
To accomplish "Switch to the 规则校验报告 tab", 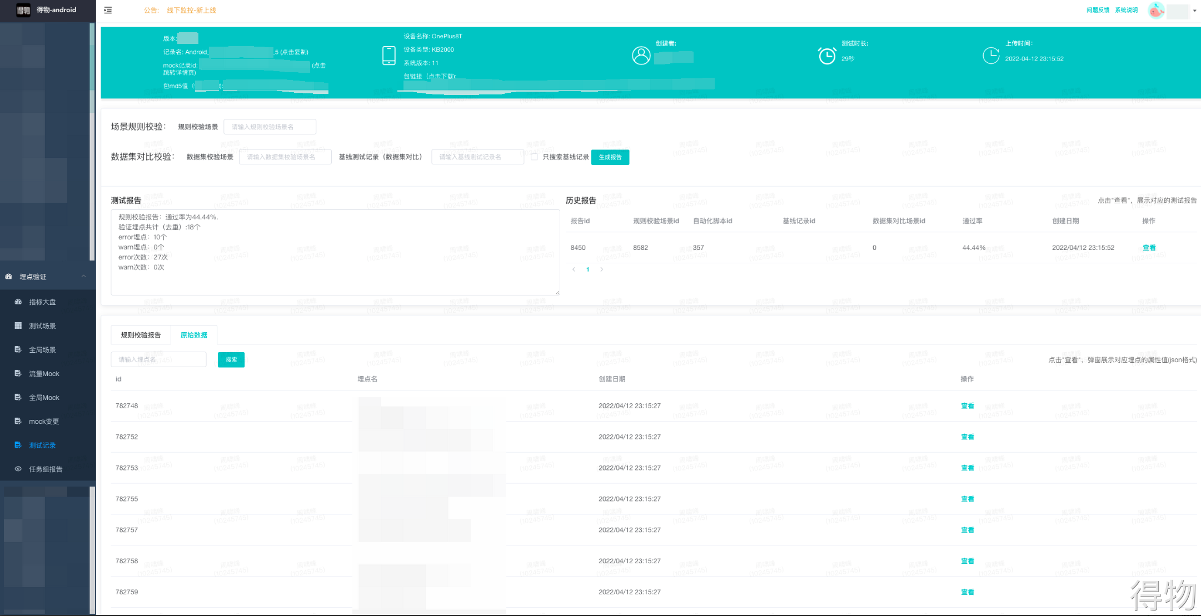I will coord(141,335).
